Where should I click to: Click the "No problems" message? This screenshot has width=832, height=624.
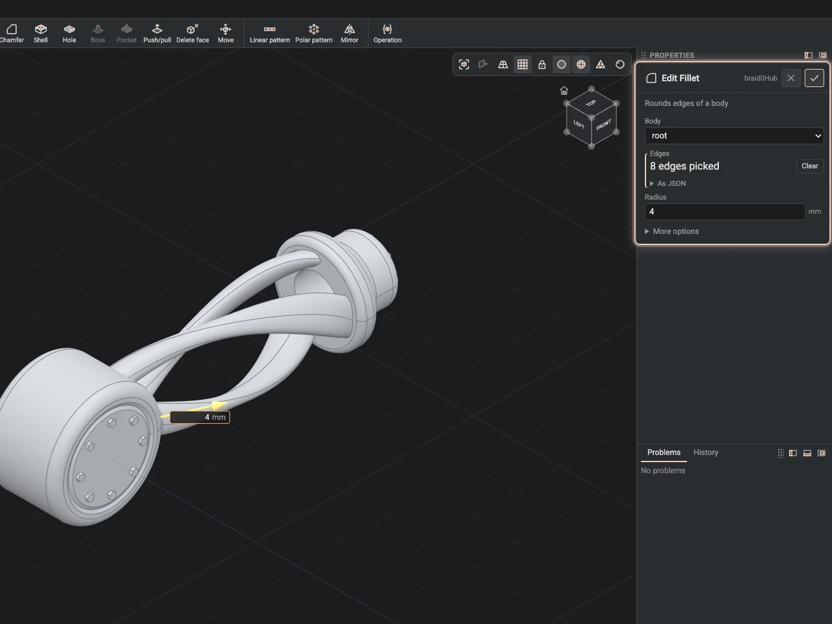663,471
